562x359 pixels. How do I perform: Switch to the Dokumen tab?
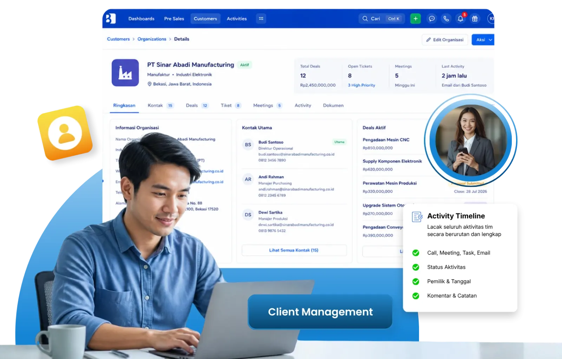coord(333,105)
